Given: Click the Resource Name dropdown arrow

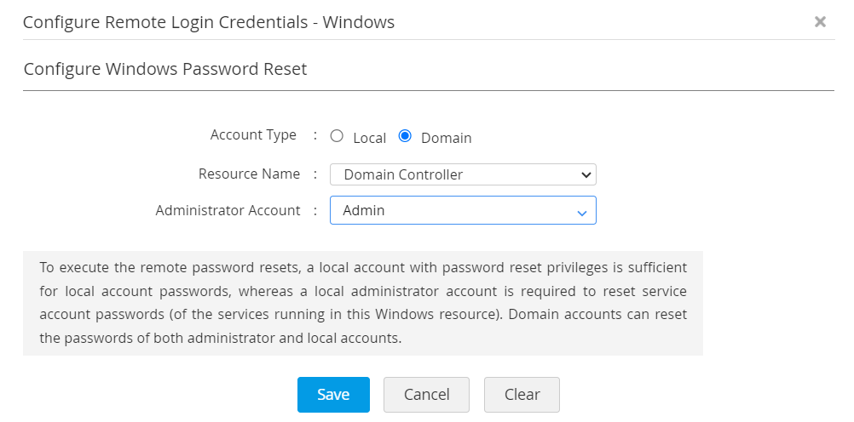Looking at the screenshot, I should [586, 174].
